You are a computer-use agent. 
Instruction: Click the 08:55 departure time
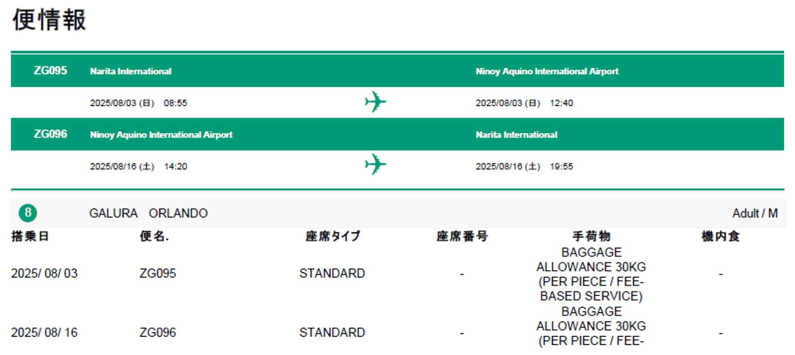click(x=175, y=103)
